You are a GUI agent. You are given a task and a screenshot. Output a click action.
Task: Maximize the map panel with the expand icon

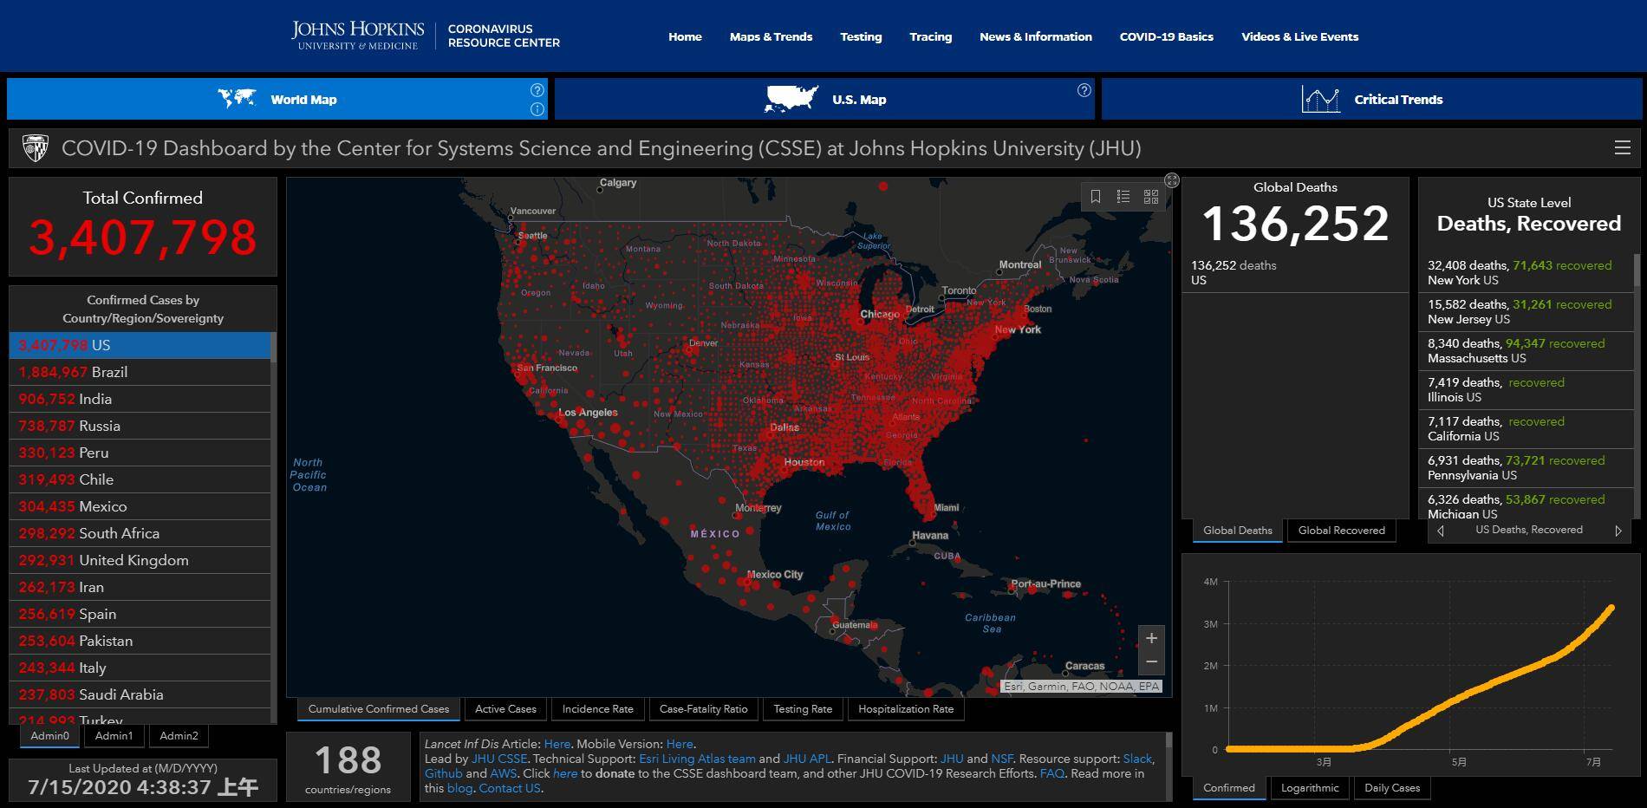1172,180
